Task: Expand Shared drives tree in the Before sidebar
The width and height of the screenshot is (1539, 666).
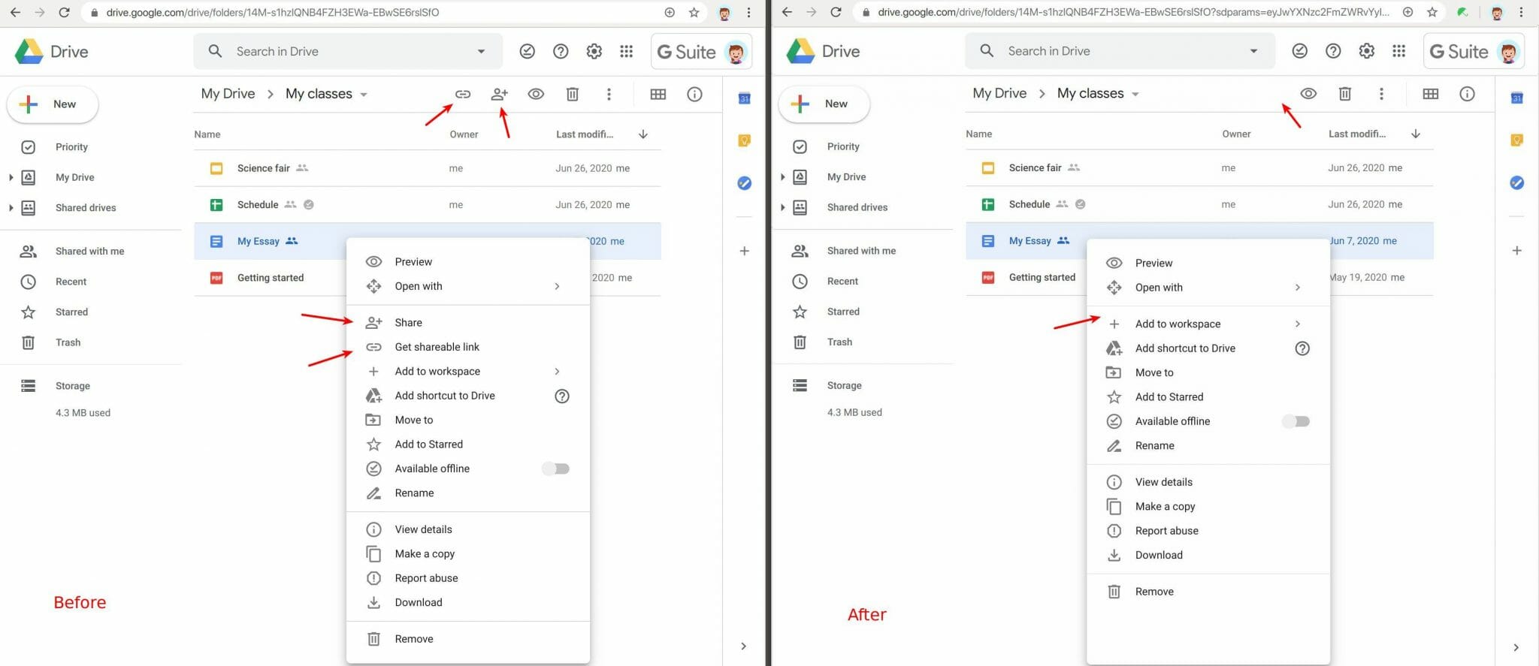Action: 11,208
